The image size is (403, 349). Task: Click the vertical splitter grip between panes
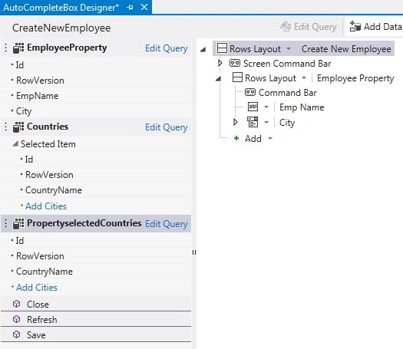pos(194,252)
